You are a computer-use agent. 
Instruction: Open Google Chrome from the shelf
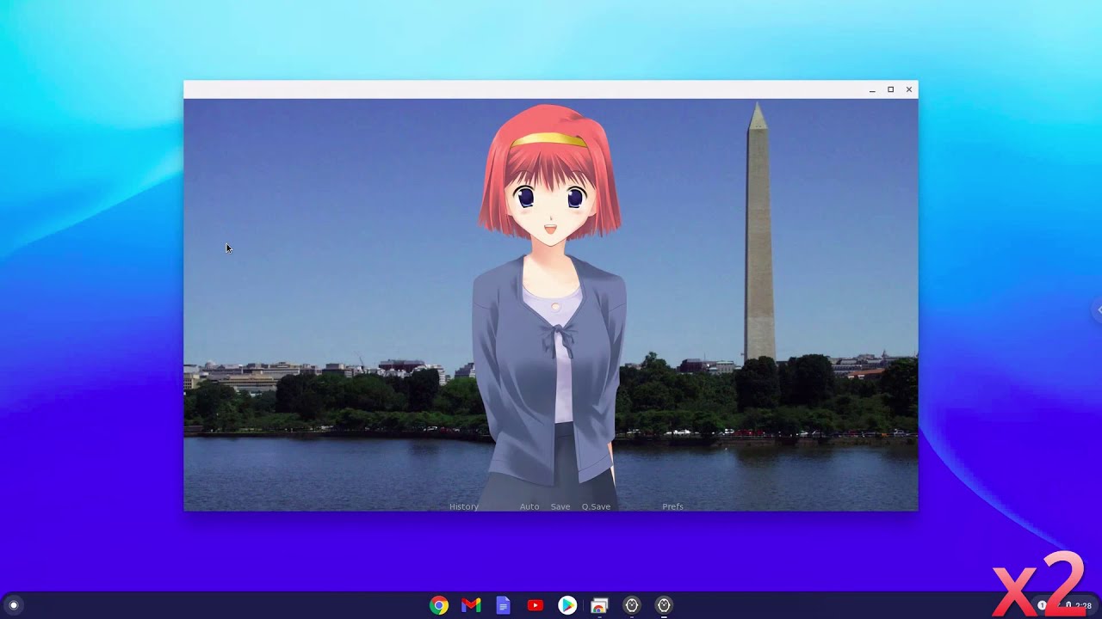click(x=439, y=605)
